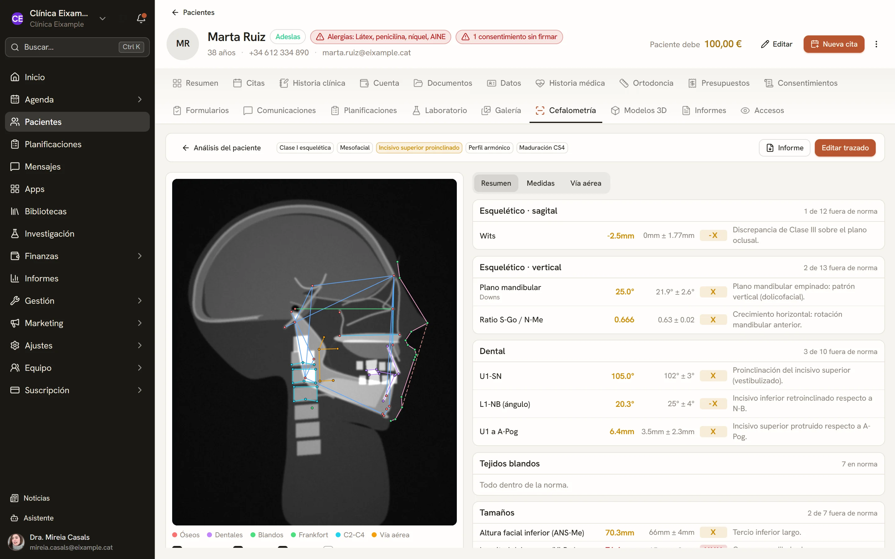Screen dimensions: 895x559
Task: Click the Modelos 3D cube icon
Action: pos(615,111)
